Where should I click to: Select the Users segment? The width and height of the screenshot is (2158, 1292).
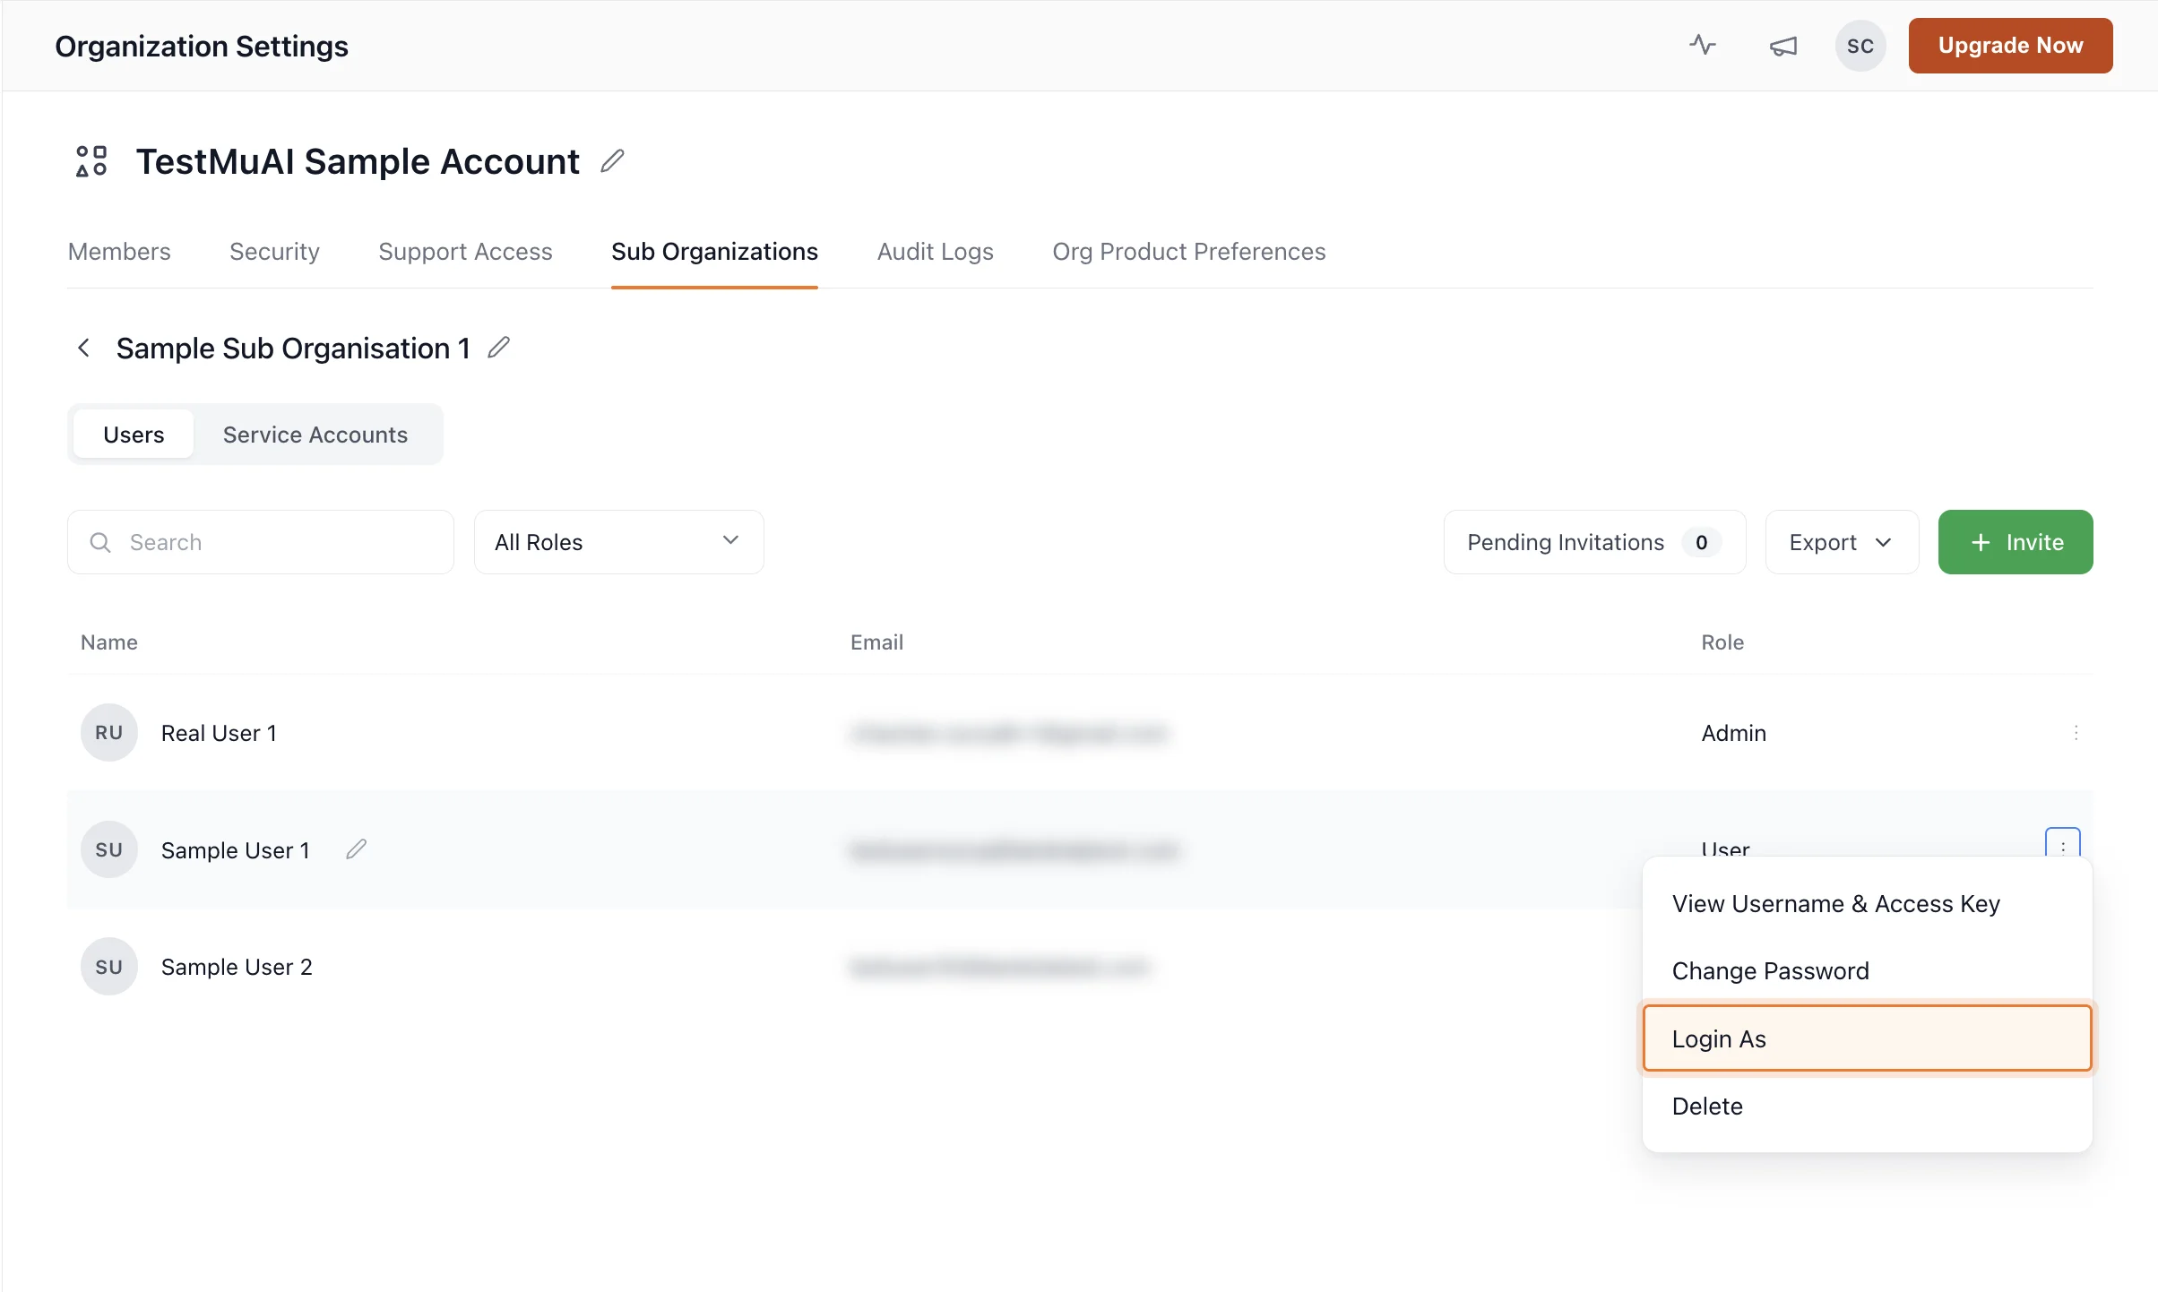pos(134,435)
